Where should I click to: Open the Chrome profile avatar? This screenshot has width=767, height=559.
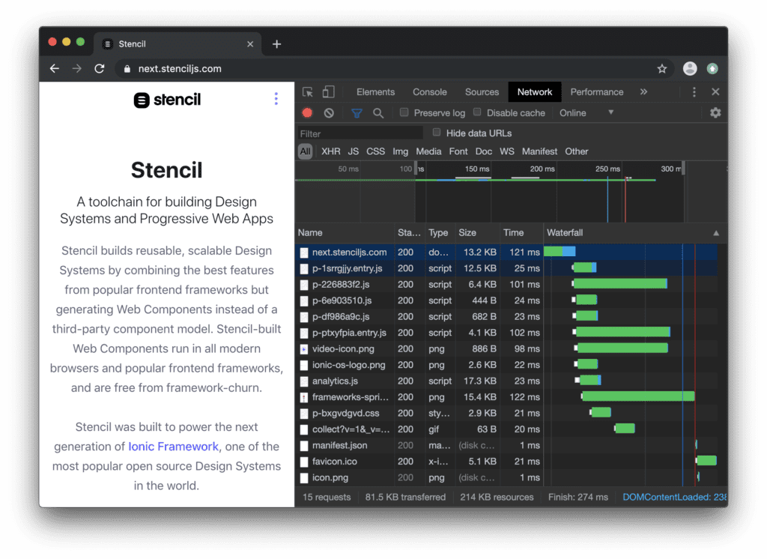(x=690, y=68)
